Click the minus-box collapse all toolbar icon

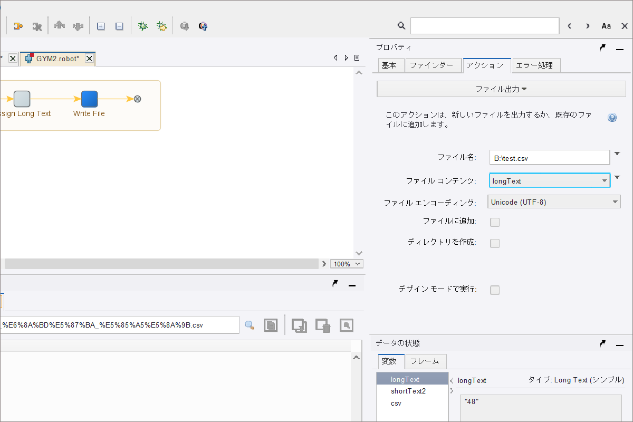click(119, 26)
